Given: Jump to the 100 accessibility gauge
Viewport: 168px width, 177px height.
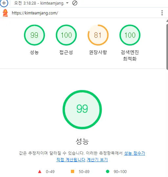Looking at the screenshot, I should pyautogui.click(x=66, y=35).
